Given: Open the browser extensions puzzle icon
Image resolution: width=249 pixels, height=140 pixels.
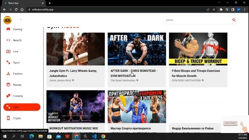Looking at the screenshot, I should (x=221, y=9).
